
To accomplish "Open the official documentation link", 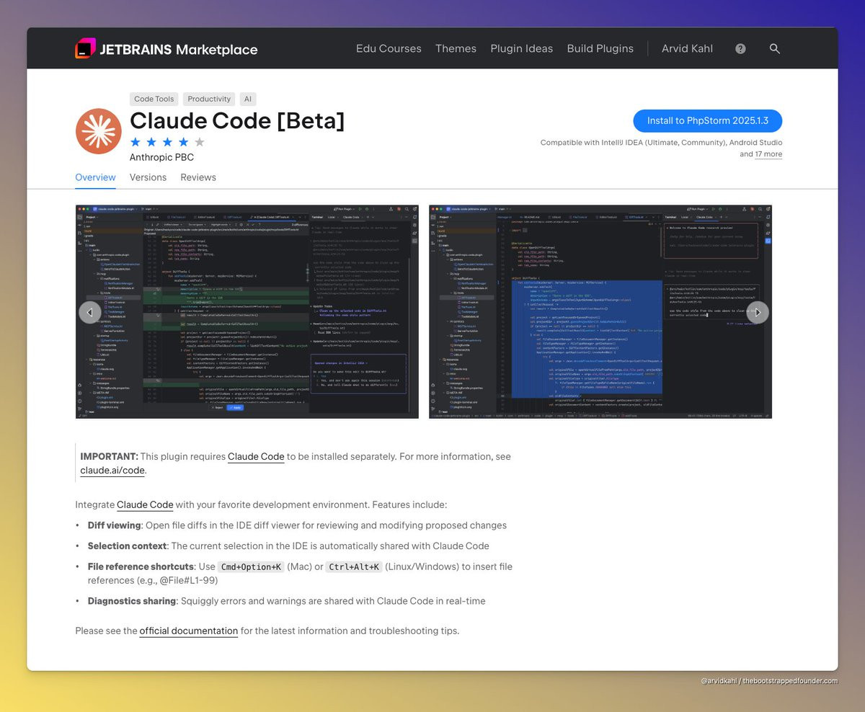I will point(189,631).
